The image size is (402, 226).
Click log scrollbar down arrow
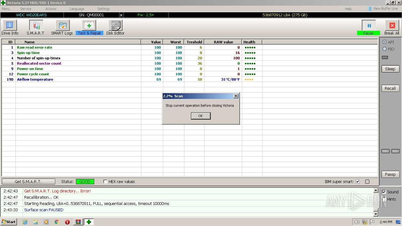pos(376,214)
